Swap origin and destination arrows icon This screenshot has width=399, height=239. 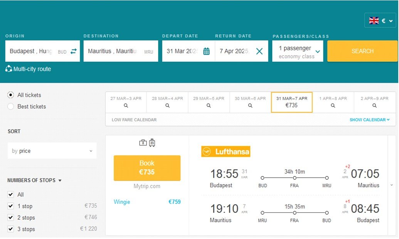click(x=74, y=51)
